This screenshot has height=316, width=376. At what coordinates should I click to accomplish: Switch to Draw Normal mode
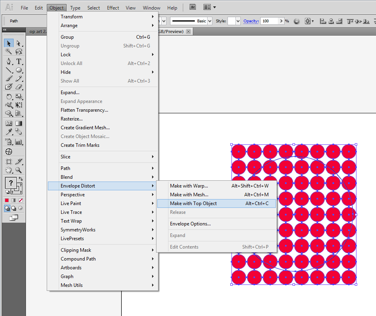tap(8, 208)
